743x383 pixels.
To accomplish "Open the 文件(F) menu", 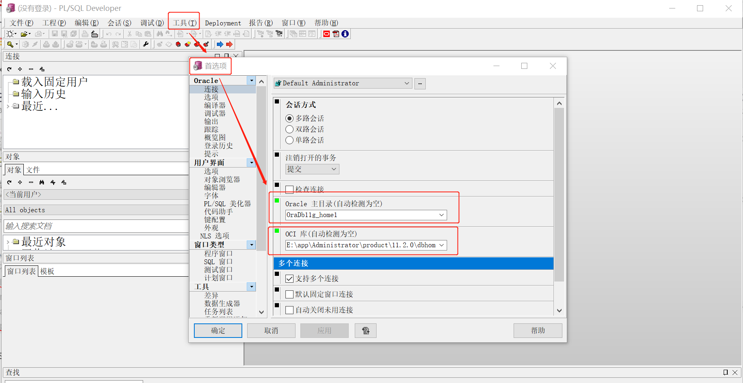I will [x=21, y=23].
